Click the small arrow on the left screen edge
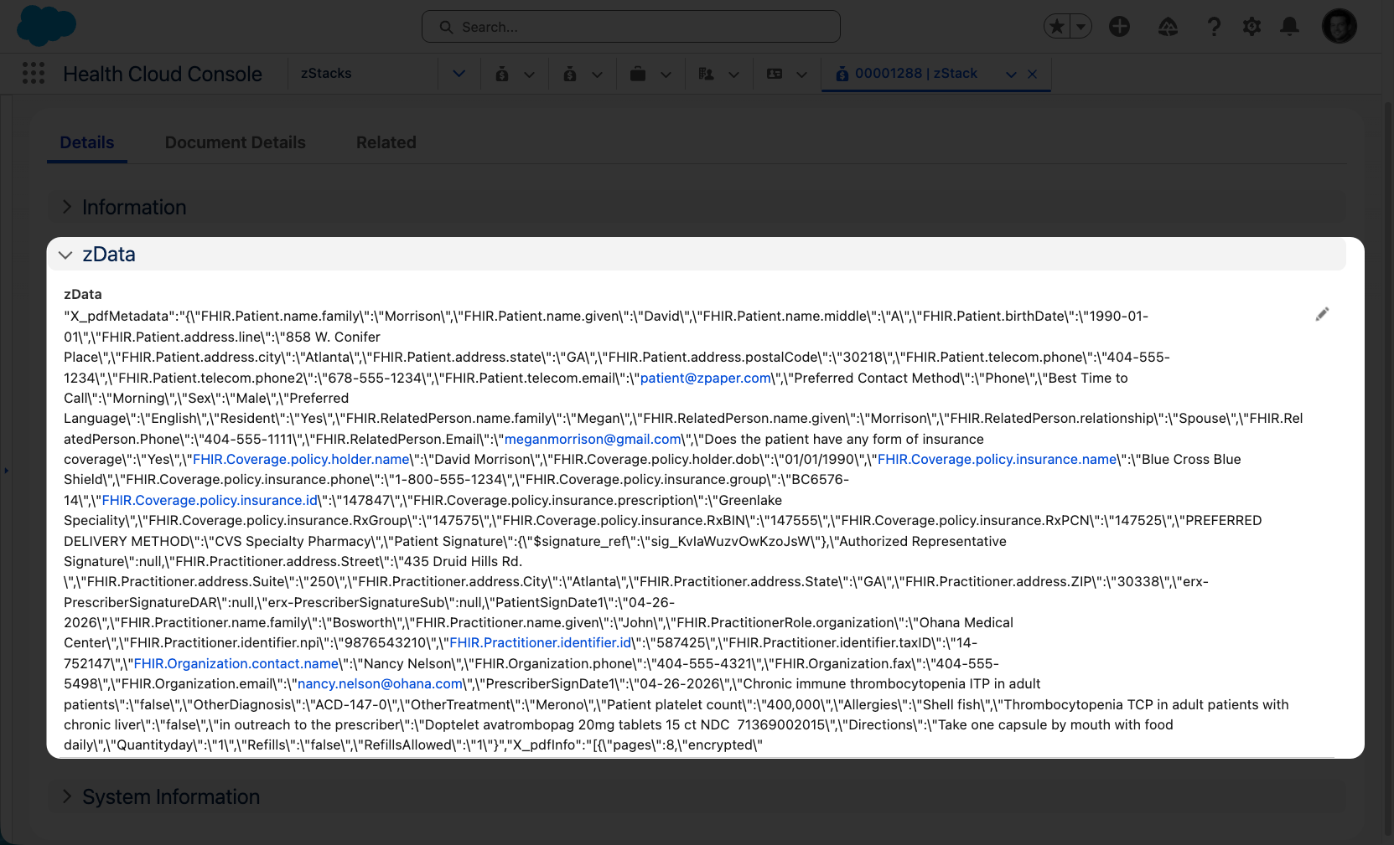1394x845 pixels. 6,471
